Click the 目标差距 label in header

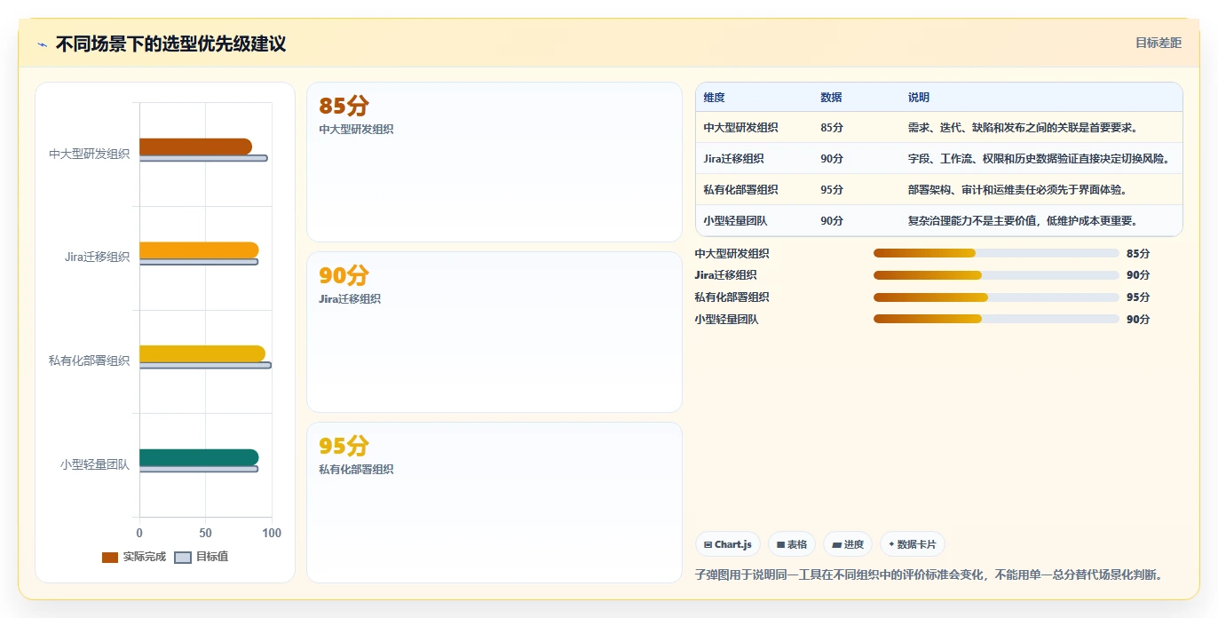1159,43
